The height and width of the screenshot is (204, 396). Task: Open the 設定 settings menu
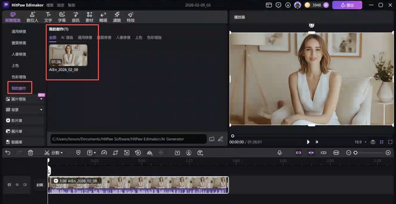(x=60, y=5)
